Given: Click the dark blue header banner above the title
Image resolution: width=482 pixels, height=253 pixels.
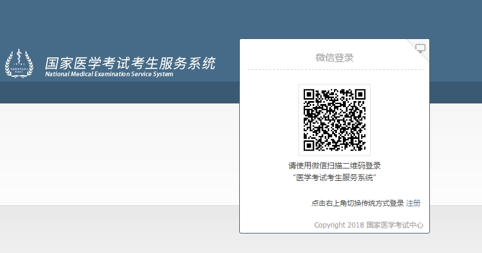Looking at the screenshot, I should [x=118, y=24].
